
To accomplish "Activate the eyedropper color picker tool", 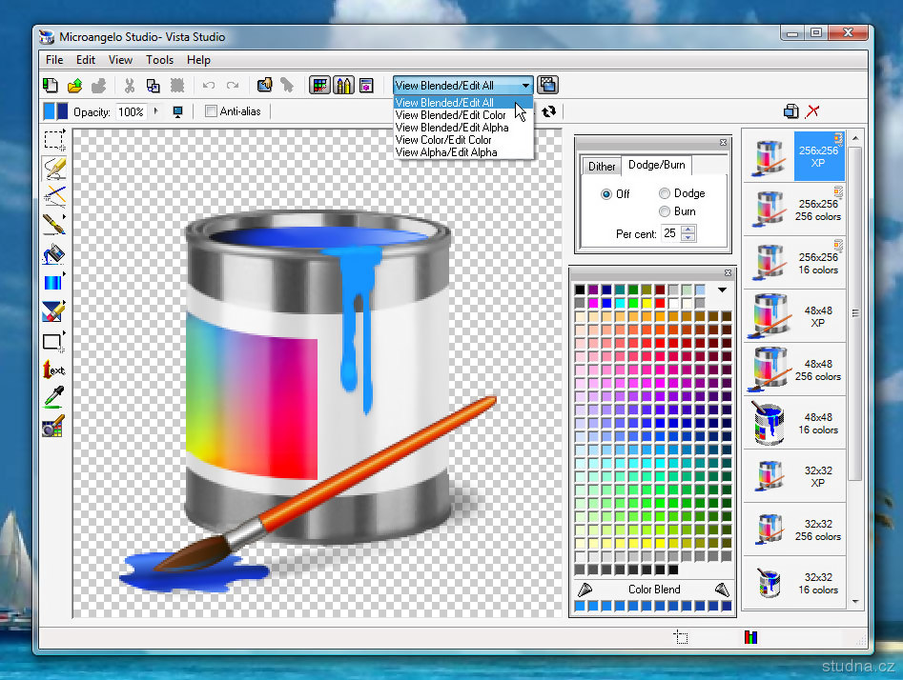I will click(53, 396).
